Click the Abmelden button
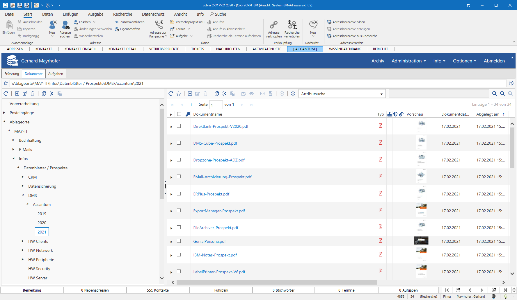Screen dimensions: 517x300 (x=494, y=61)
